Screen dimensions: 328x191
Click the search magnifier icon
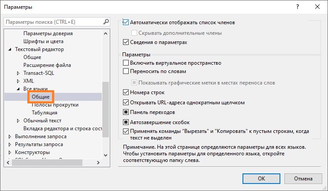[106, 22]
